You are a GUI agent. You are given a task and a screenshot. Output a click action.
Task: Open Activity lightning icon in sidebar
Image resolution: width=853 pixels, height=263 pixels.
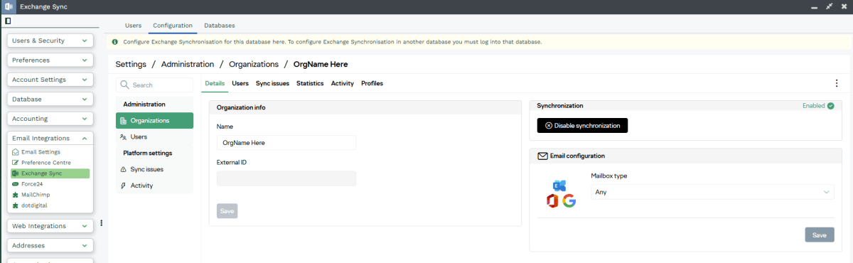124,186
